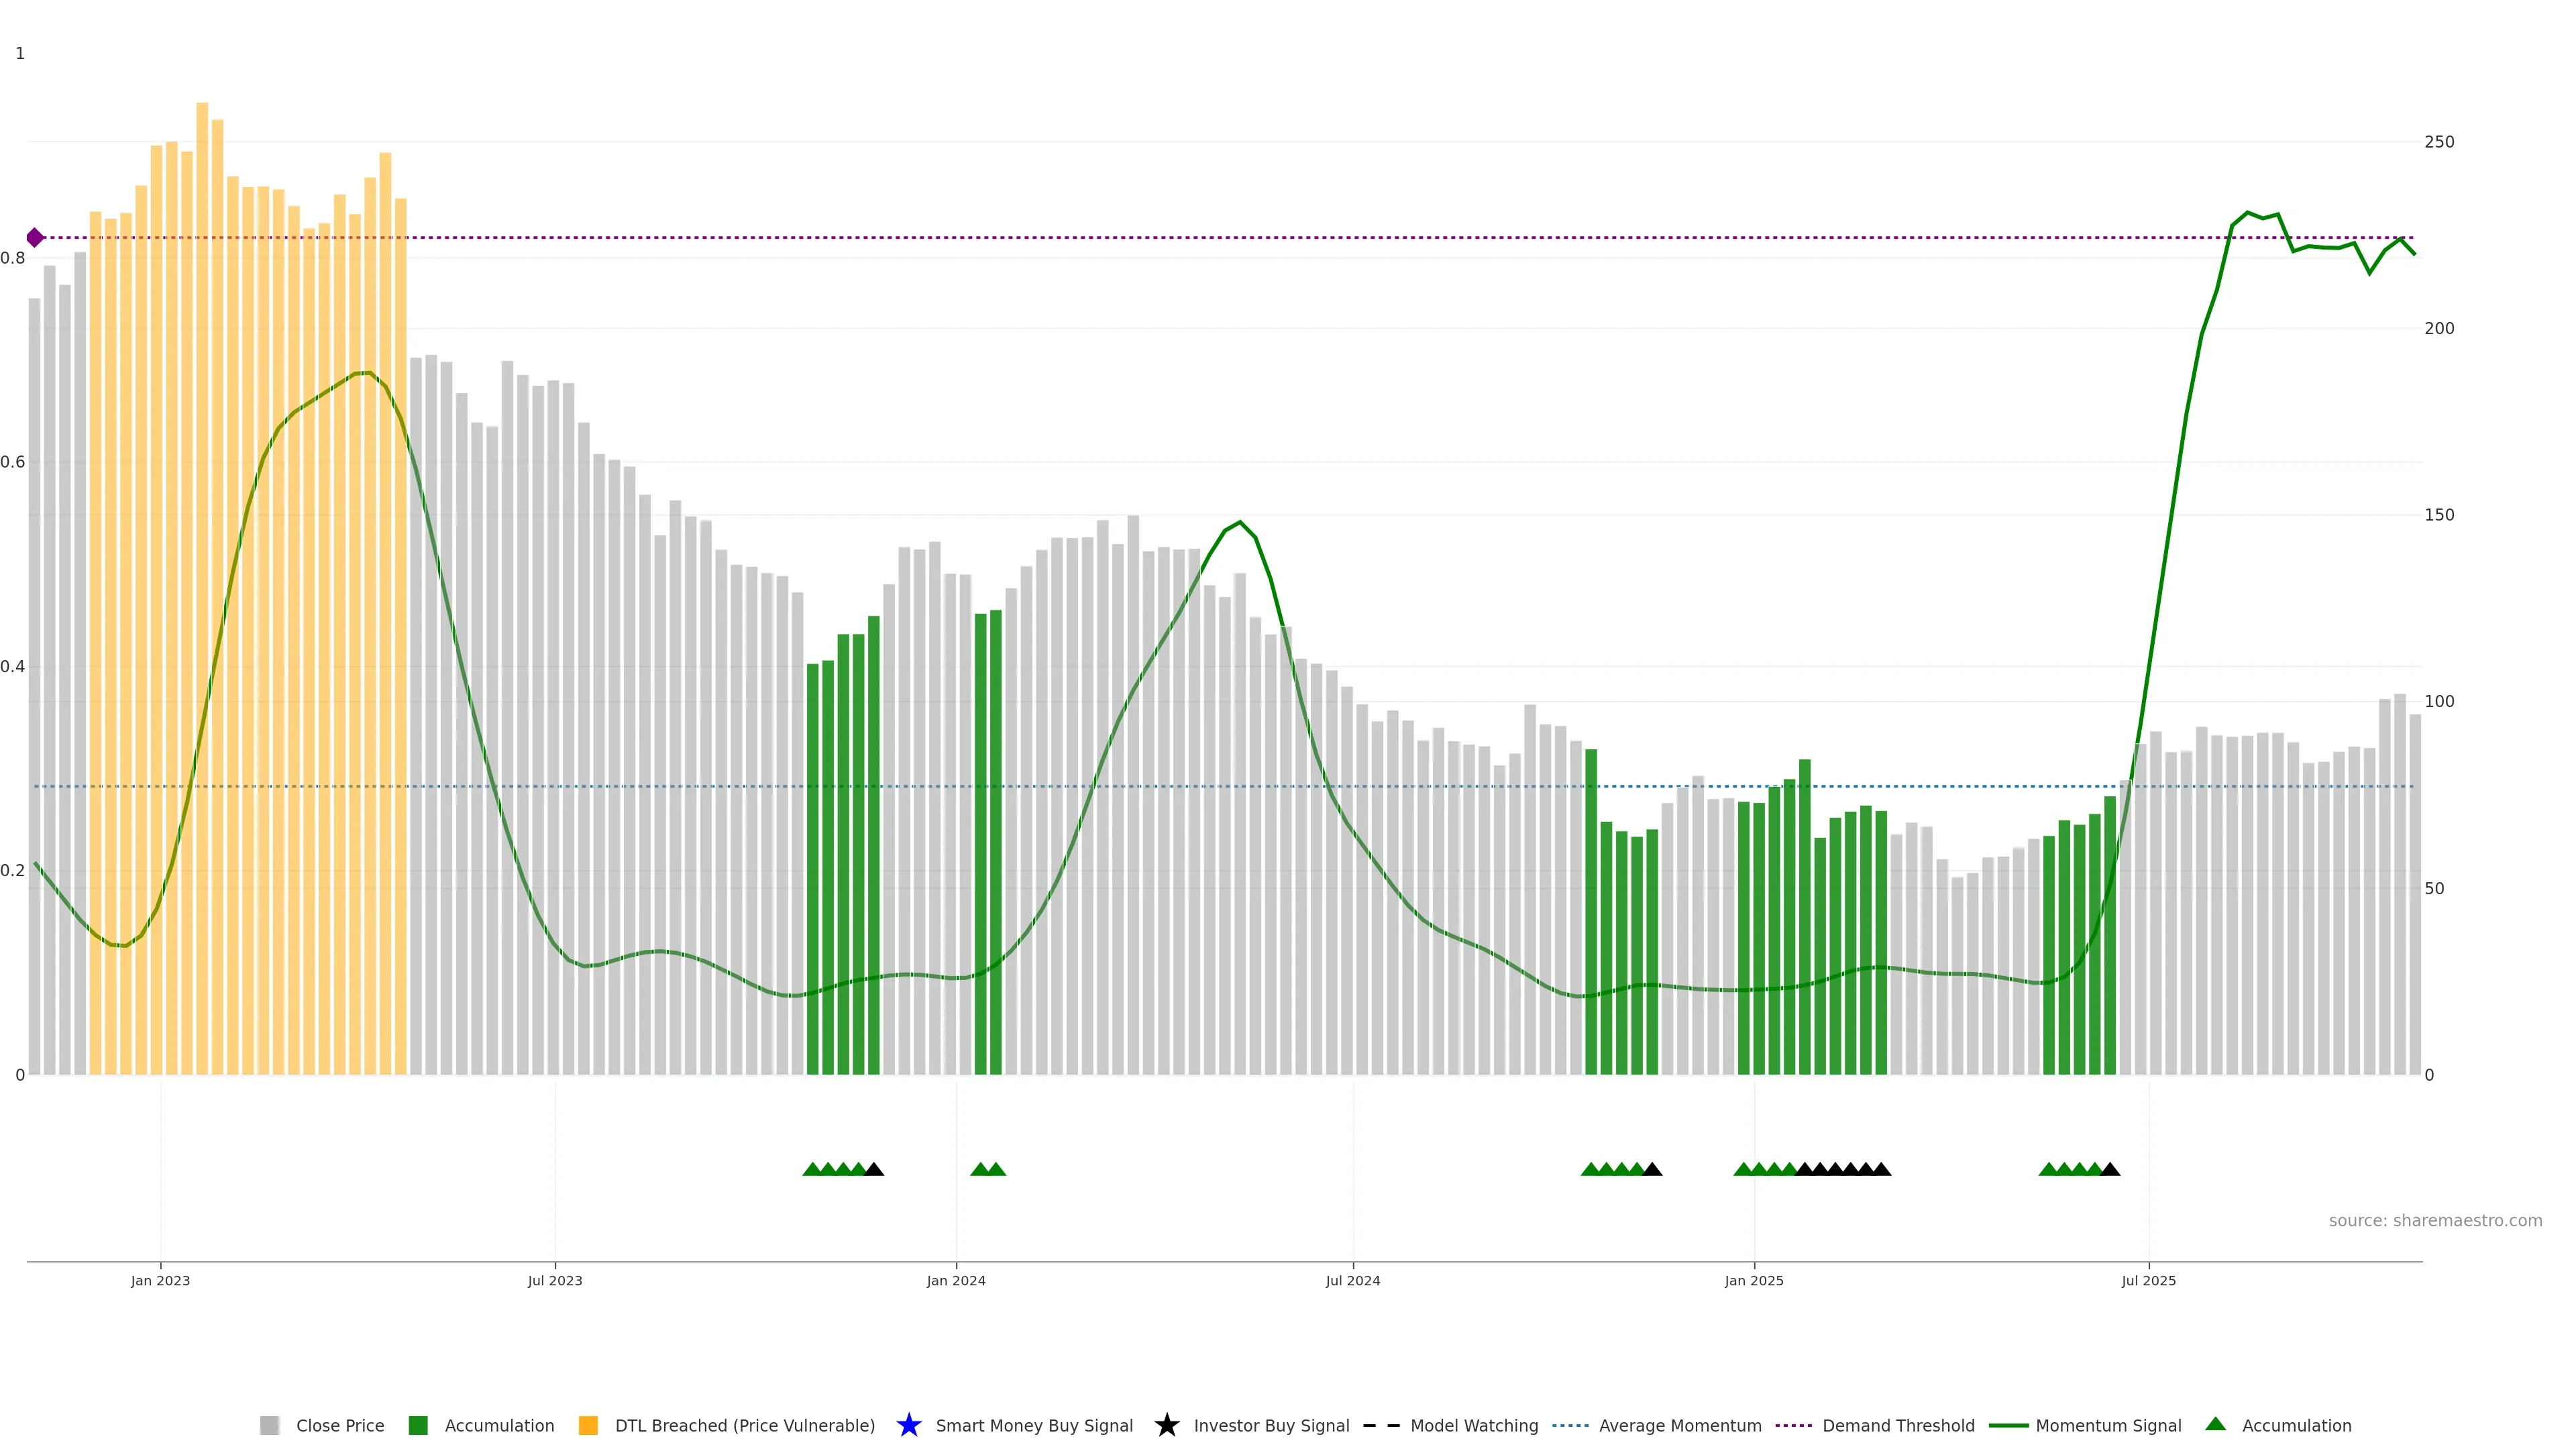Image resolution: width=2576 pixels, height=1449 pixels.
Task: Click the green Momentum Signal legend line
Action: click(x=2008, y=1425)
